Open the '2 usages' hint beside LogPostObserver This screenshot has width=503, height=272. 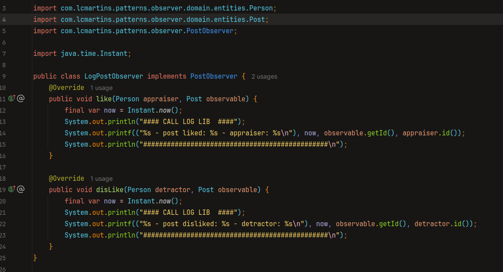point(264,77)
